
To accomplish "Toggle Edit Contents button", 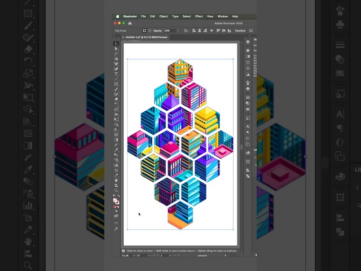I will click(149, 30).
